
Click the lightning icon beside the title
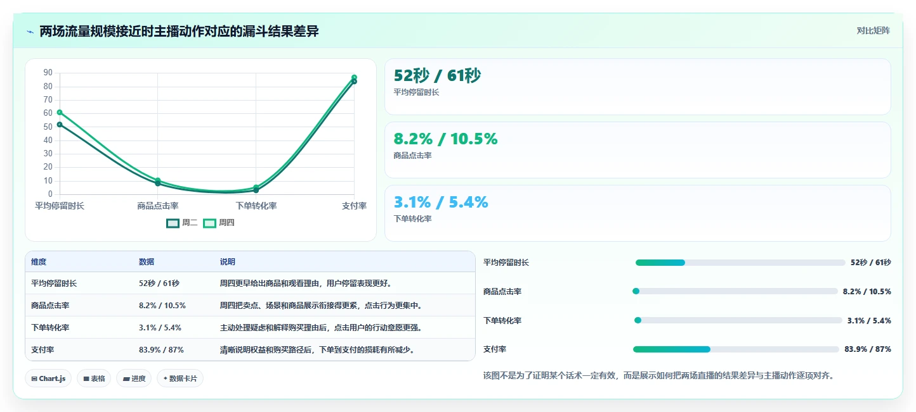(30, 32)
